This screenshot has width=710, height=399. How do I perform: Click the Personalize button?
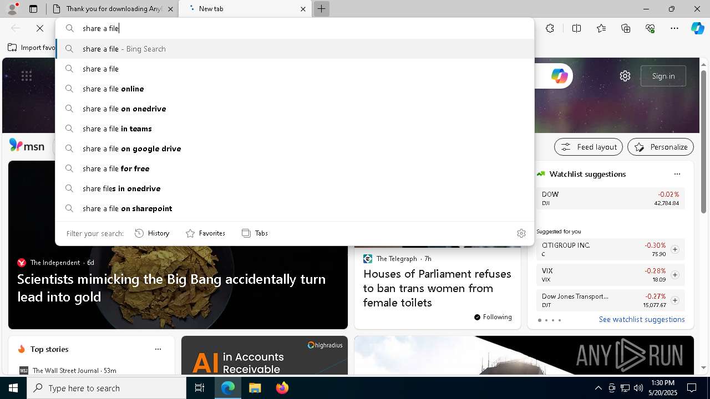point(661,147)
